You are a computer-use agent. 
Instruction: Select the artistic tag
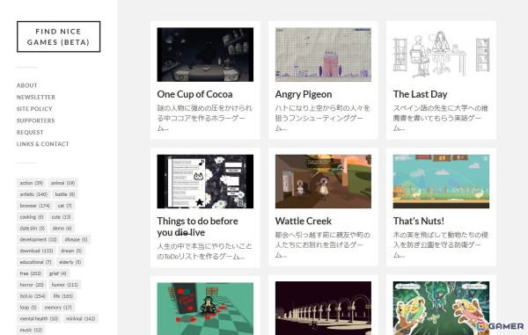pyautogui.click(x=33, y=194)
